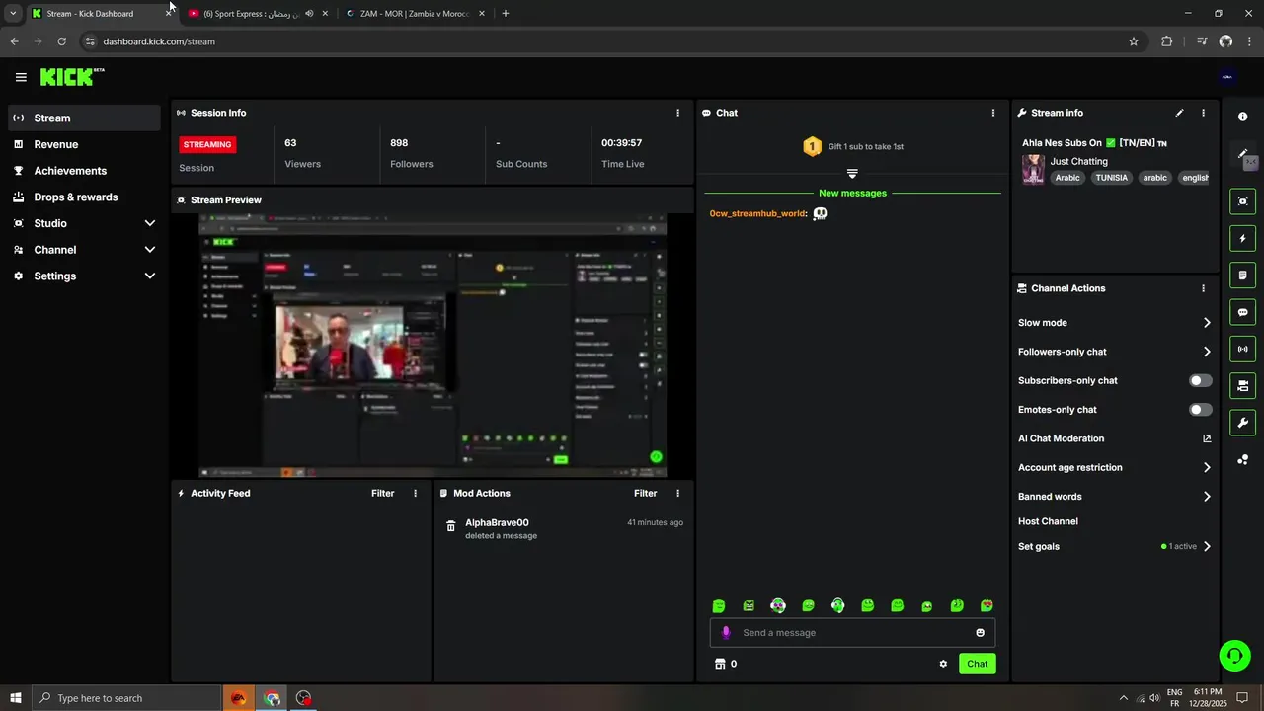The width and height of the screenshot is (1264, 711).
Task: Click the Kick logo
Action: (x=71, y=77)
